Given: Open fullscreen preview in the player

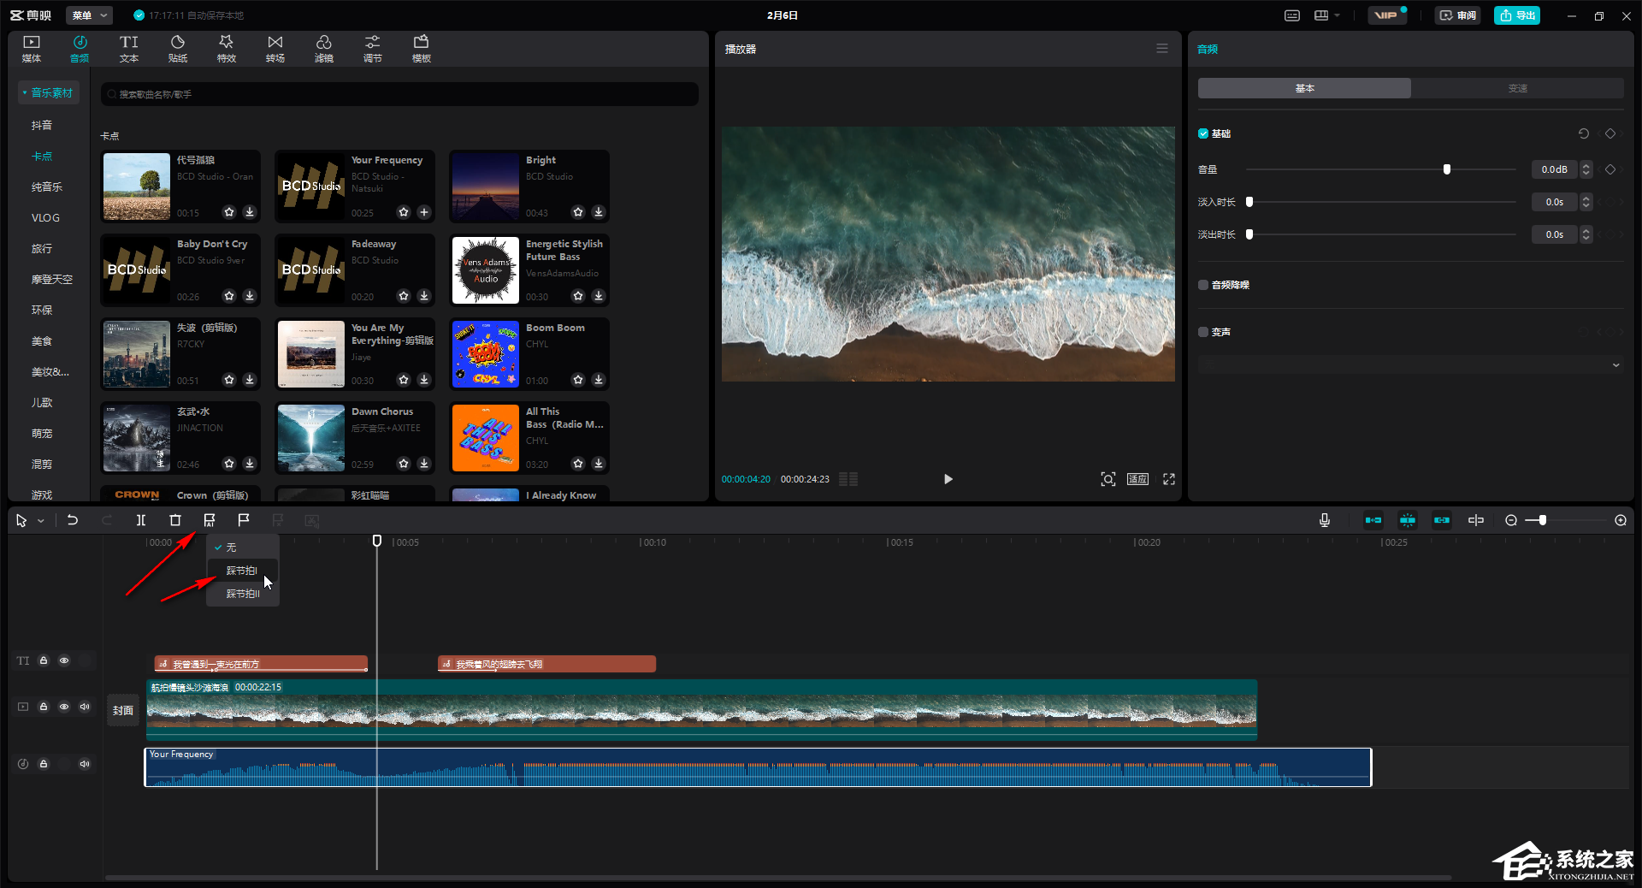Looking at the screenshot, I should [1169, 479].
